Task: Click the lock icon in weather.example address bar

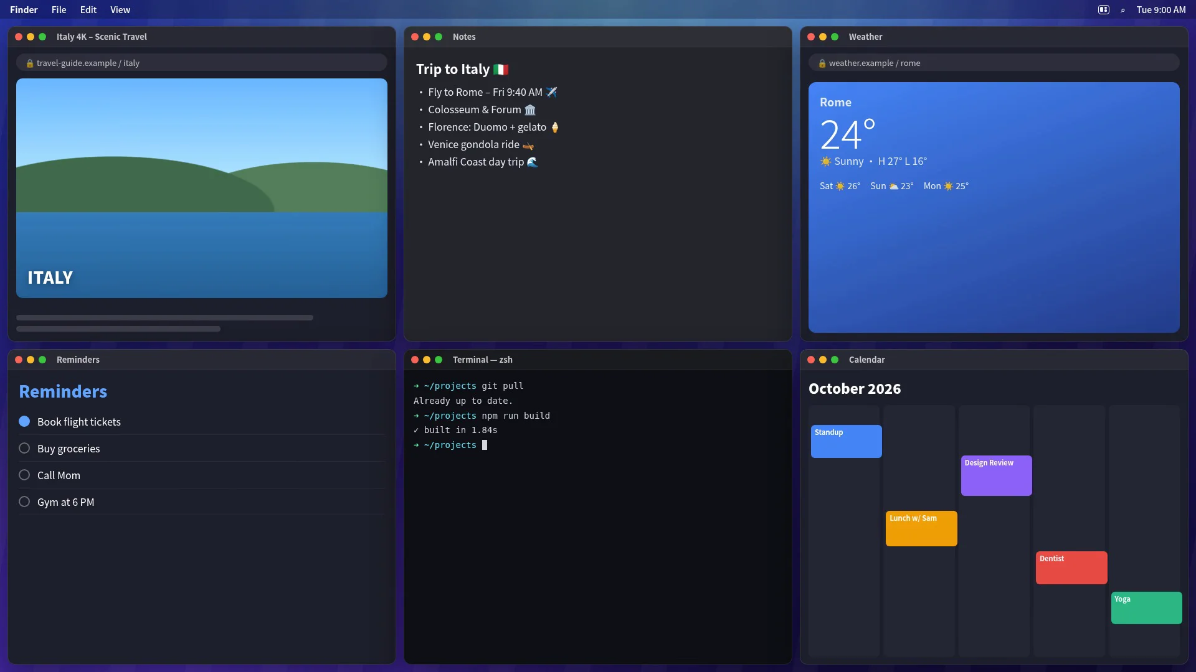Action: [x=822, y=63]
